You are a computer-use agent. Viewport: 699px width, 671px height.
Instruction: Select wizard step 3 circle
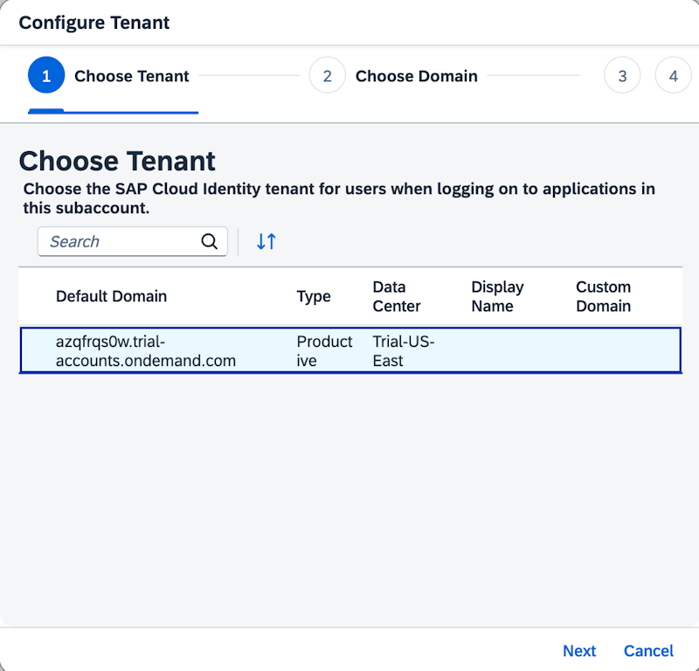click(x=622, y=76)
